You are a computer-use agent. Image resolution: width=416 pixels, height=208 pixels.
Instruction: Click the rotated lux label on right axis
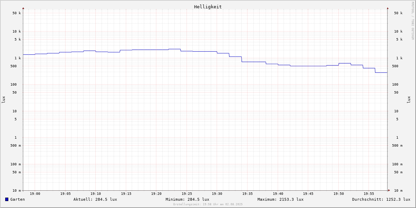(409, 99)
